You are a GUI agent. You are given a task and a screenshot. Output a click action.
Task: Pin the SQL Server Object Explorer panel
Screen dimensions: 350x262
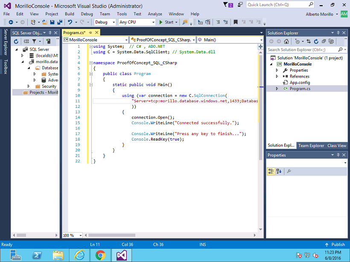click(50, 33)
